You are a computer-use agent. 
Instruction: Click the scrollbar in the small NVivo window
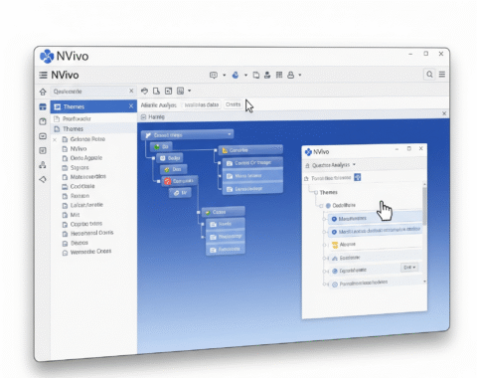pos(424,206)
